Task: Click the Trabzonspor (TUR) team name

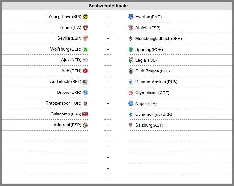Action: pos(63,103)
